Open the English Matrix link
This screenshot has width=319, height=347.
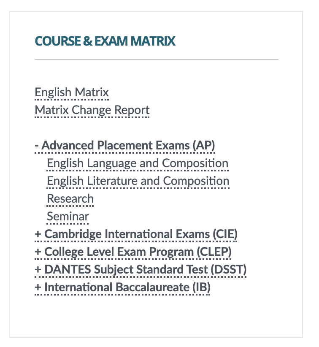[x=72, y=92]
